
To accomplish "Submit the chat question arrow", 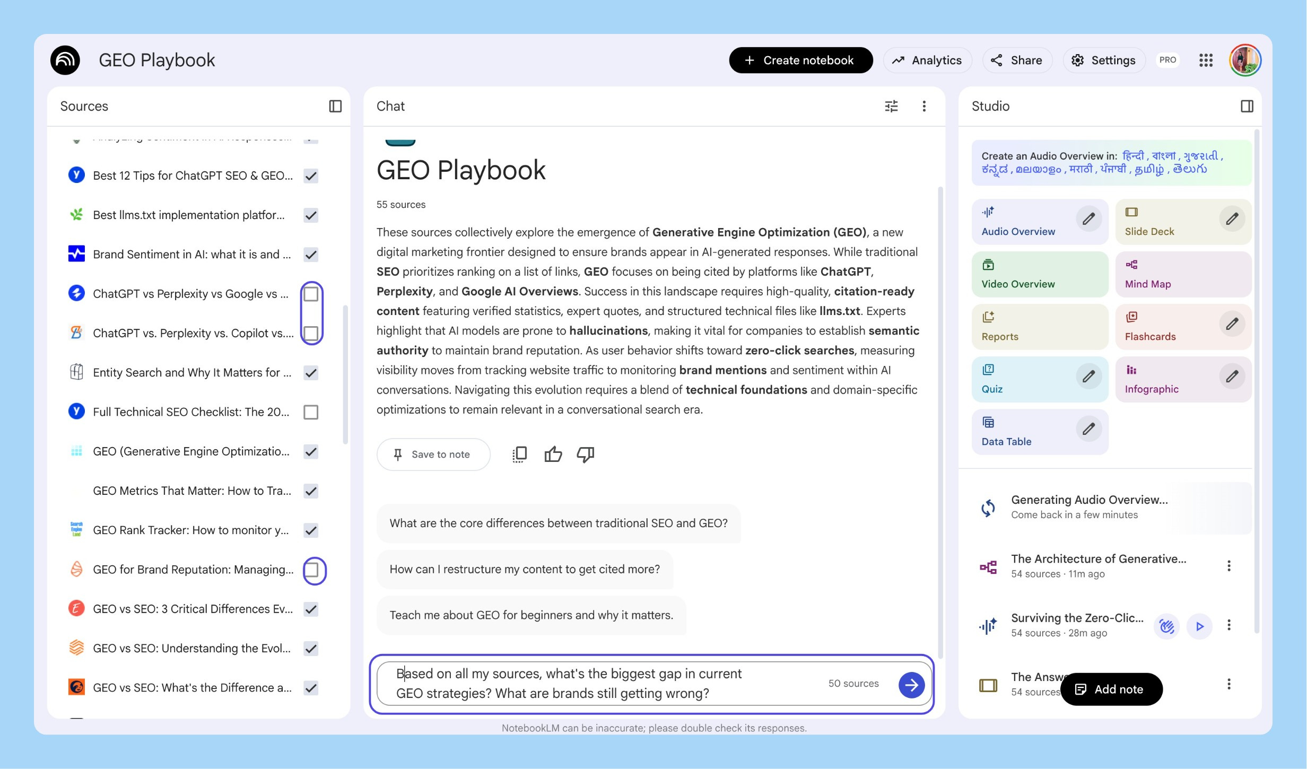I will tap(911, 685).
